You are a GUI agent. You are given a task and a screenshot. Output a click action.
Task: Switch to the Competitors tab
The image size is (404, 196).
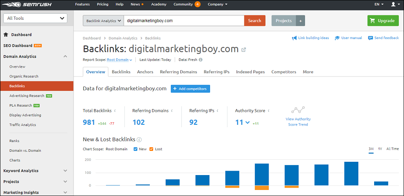coord(284,72)
